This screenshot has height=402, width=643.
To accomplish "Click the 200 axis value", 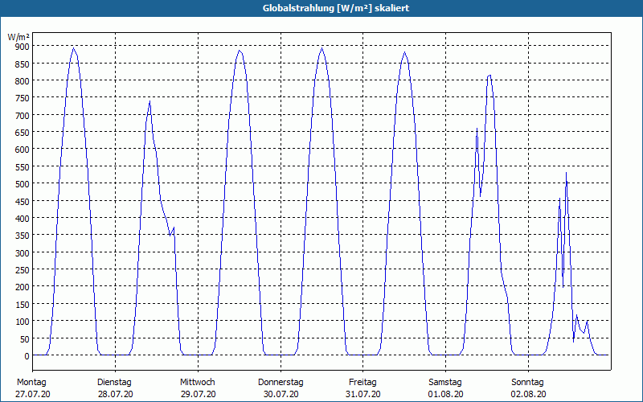I will [x=23, y=287].
